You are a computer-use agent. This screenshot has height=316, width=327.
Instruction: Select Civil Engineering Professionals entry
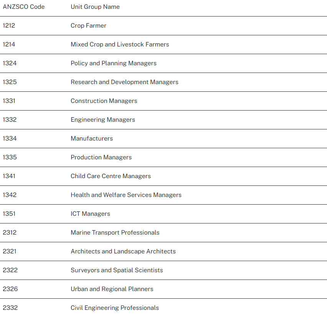click(x=114, y=308)
